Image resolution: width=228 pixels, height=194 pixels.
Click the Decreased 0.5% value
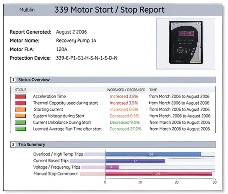[124, 116]
